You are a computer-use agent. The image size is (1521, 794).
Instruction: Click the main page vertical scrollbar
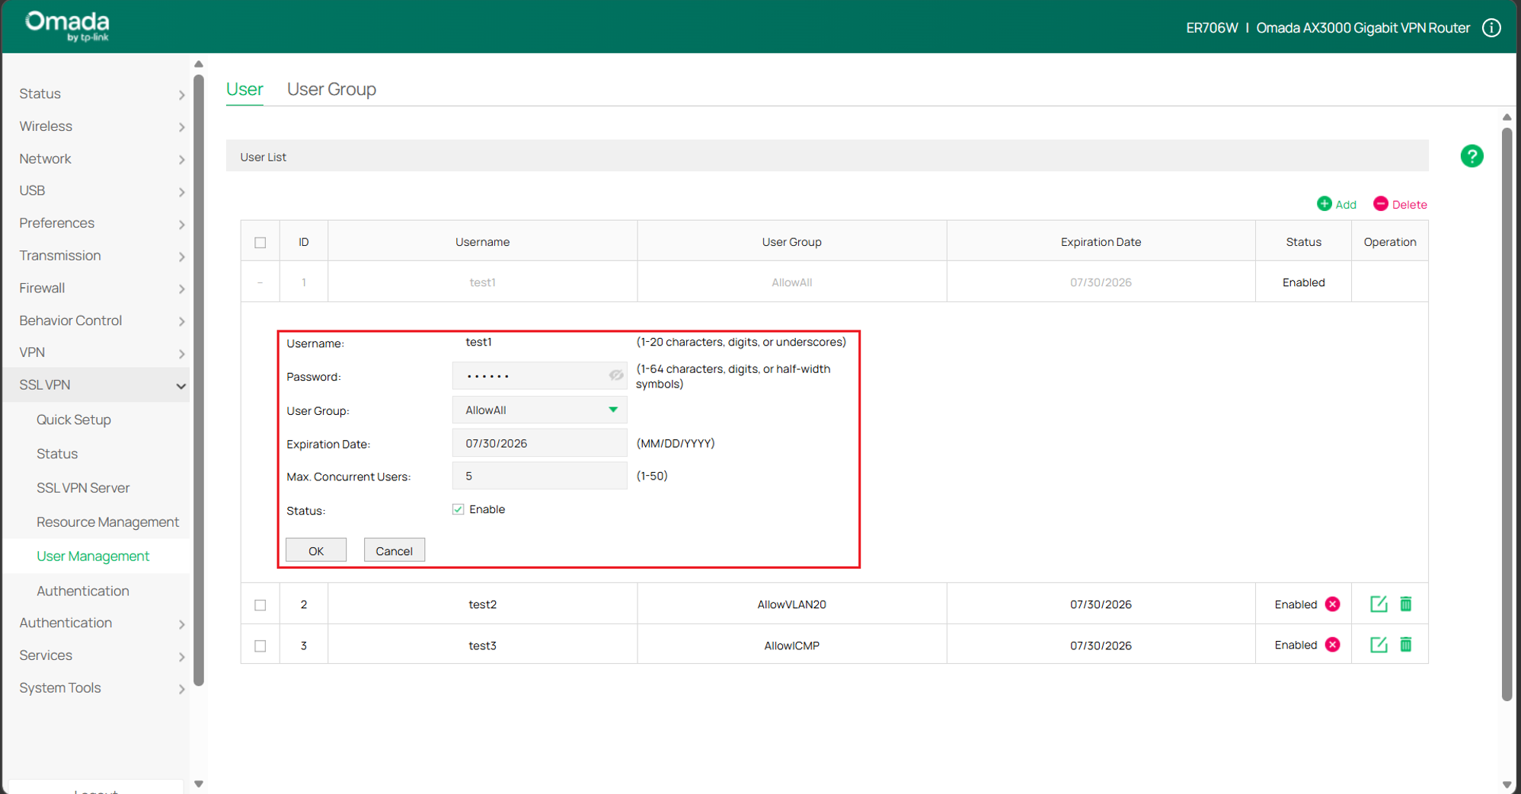pos(1507,415)
